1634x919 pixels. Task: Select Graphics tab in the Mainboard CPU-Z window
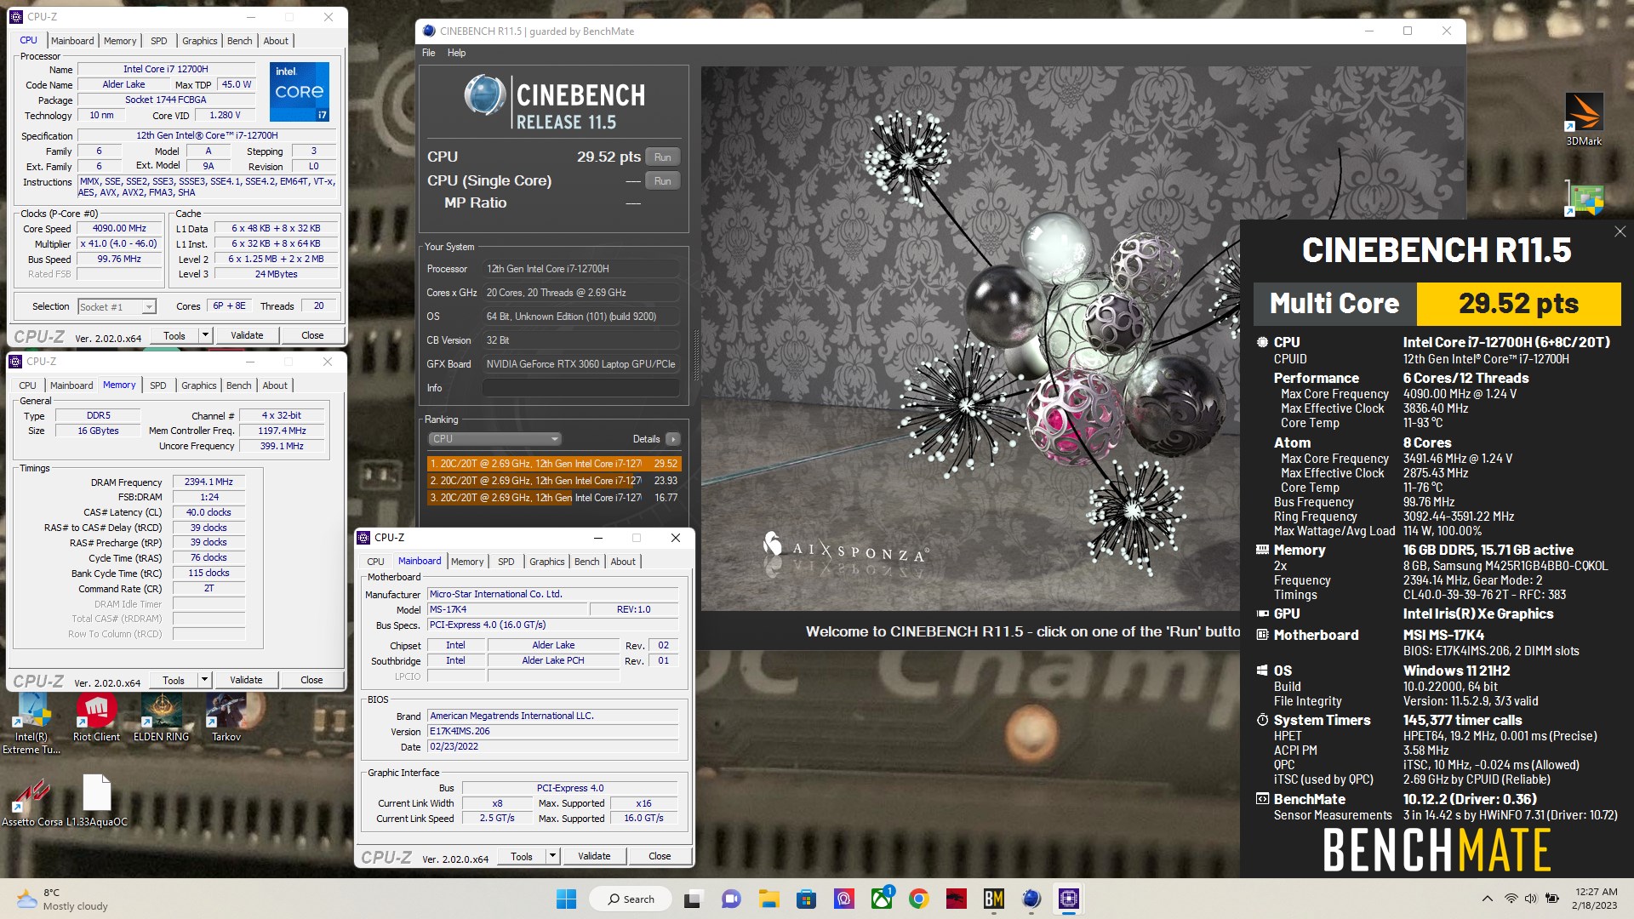(x=547, y=562)
